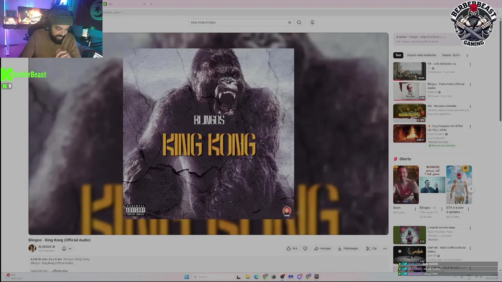This screenshot has height=282, width=502.
Task: Click the magnifier search icon
Action: pos(299,22)
